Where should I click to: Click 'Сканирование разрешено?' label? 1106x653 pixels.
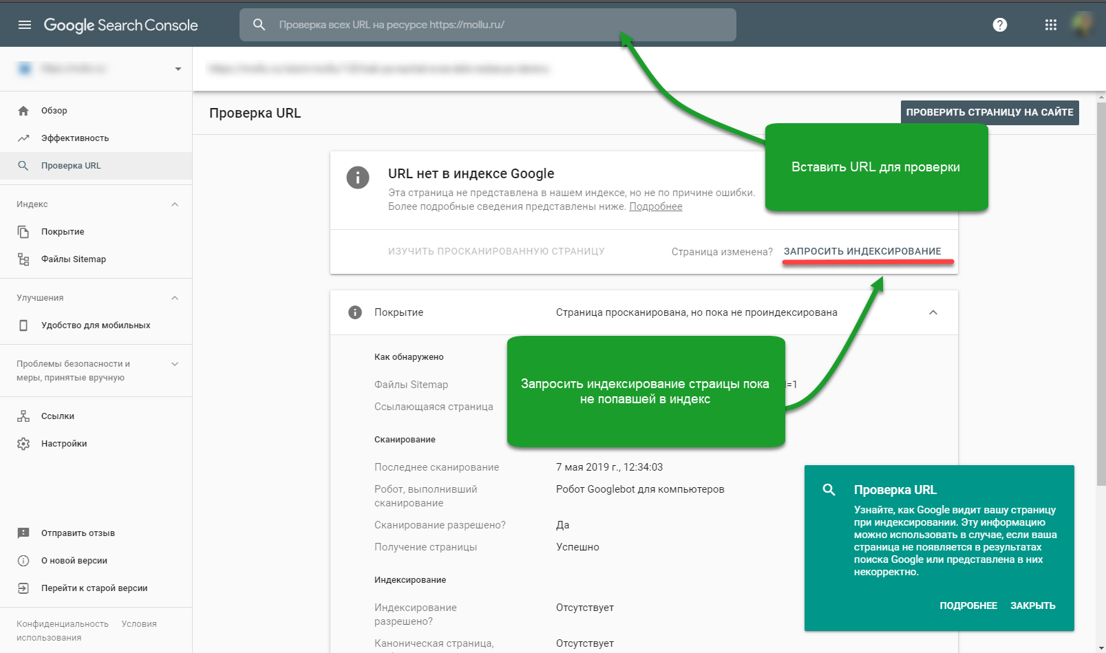440,525
